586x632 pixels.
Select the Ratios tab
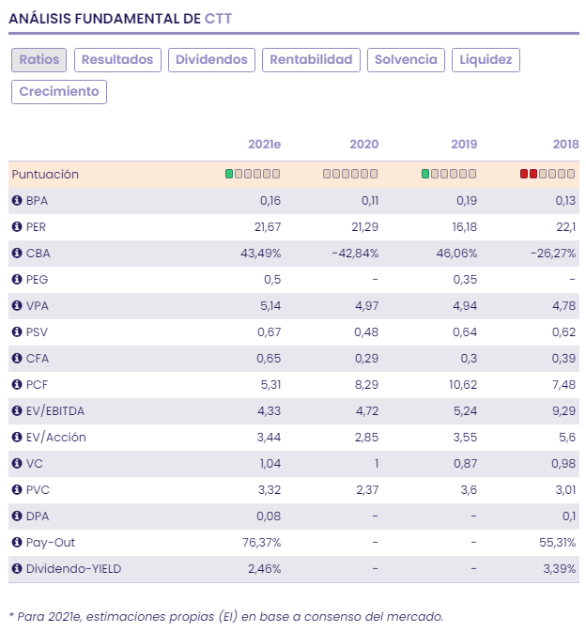[x=39, y=60]
